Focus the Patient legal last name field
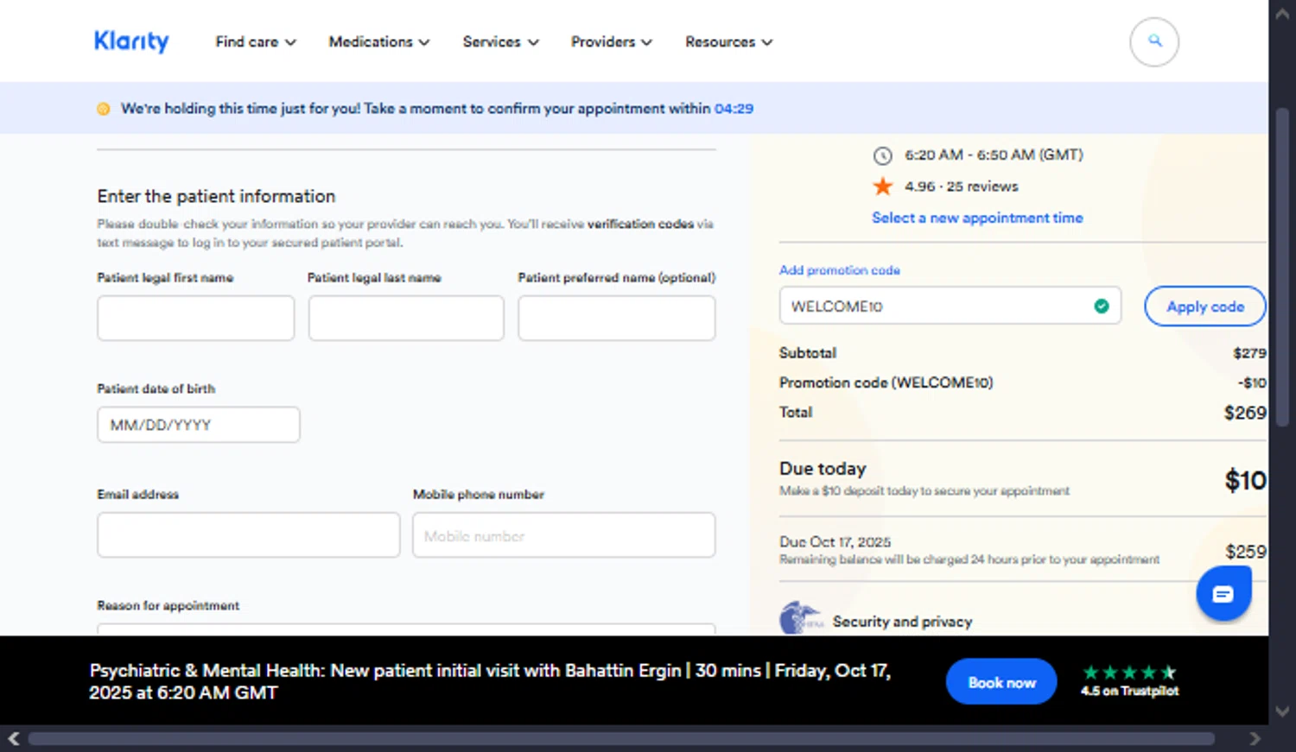The image size is (1296, 752). pos(406,318)
